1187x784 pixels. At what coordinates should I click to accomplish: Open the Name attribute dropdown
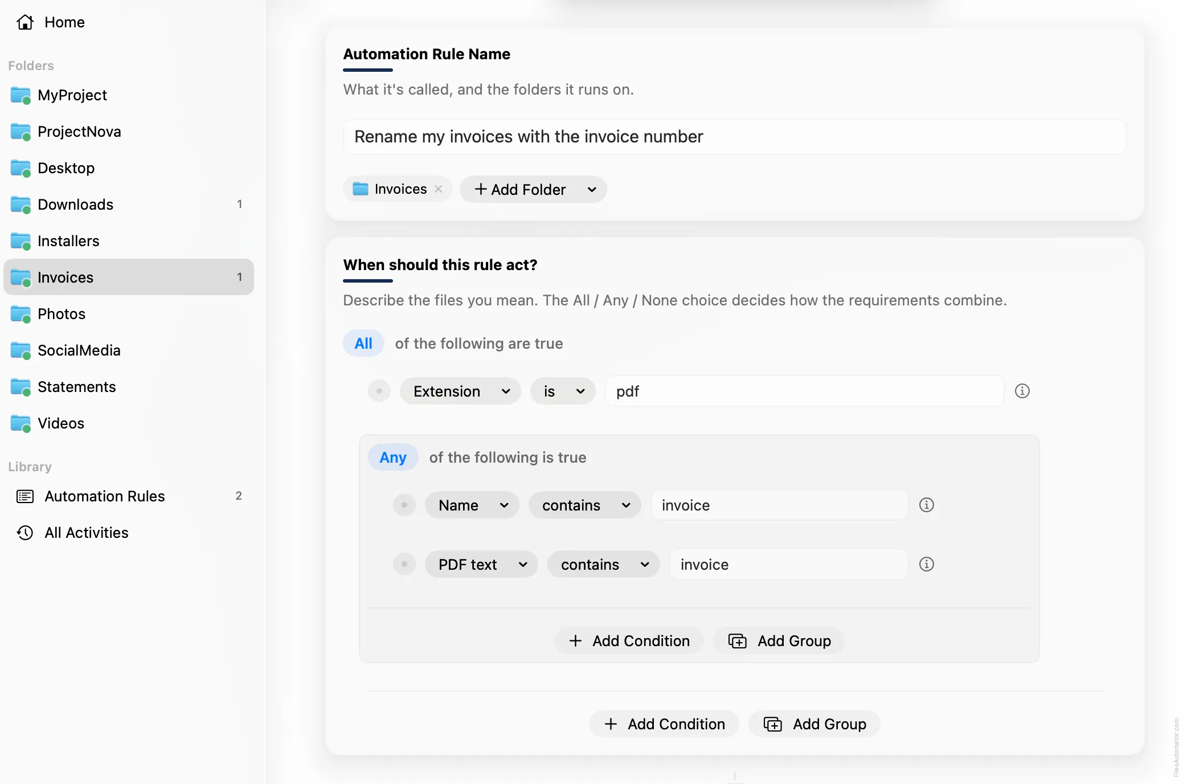point(472,505)
